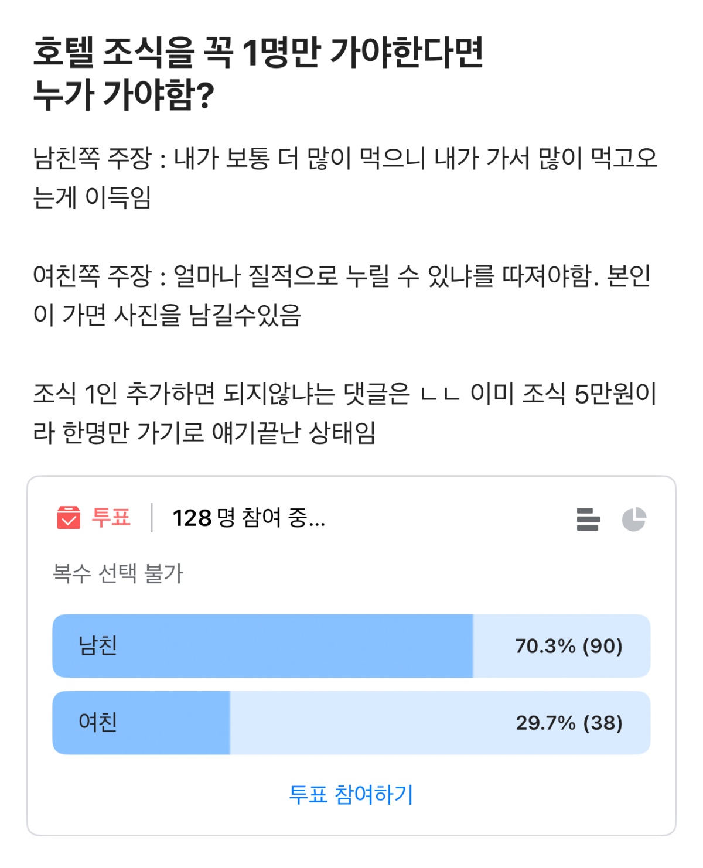The width and height of the screenshot is (703, 868).
Task: Click the 70.3% (90) result text
Action: tap(568, 646)
